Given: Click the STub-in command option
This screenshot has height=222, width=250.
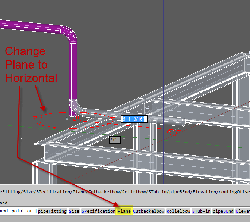Looking at the screenshot, I should coord(201,211).
